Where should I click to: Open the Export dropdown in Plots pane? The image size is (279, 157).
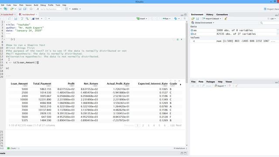[x=220, y=86]
